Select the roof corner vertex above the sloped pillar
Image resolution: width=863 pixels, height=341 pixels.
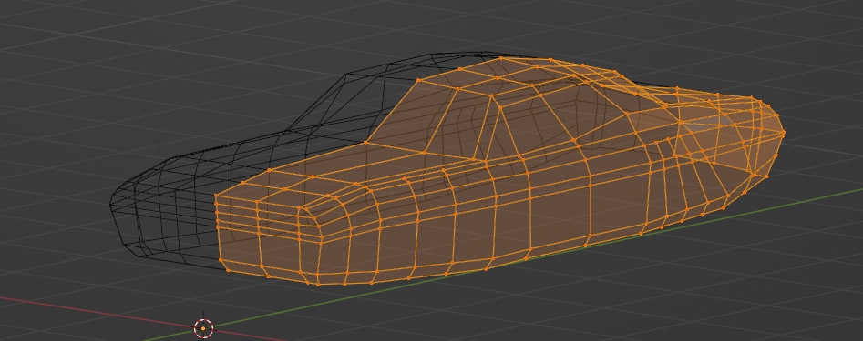[x=418, y=80]
